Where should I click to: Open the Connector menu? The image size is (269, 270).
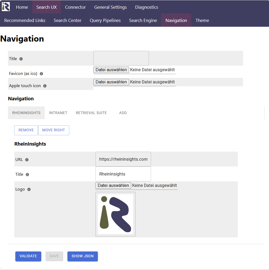[75, 7]
